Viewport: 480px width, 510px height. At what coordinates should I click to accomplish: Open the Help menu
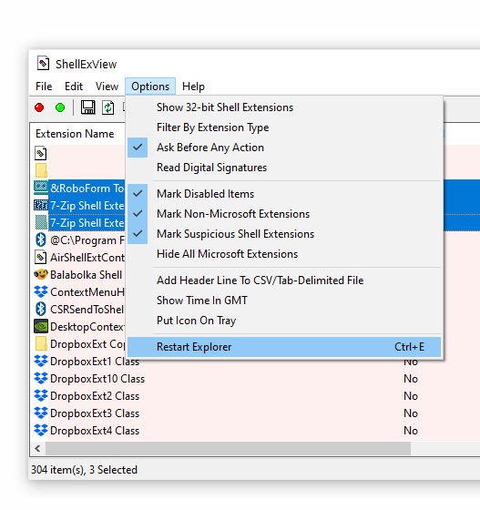pos(193,87)
